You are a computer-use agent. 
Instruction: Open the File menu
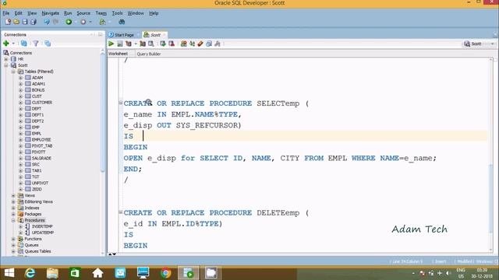6,13
